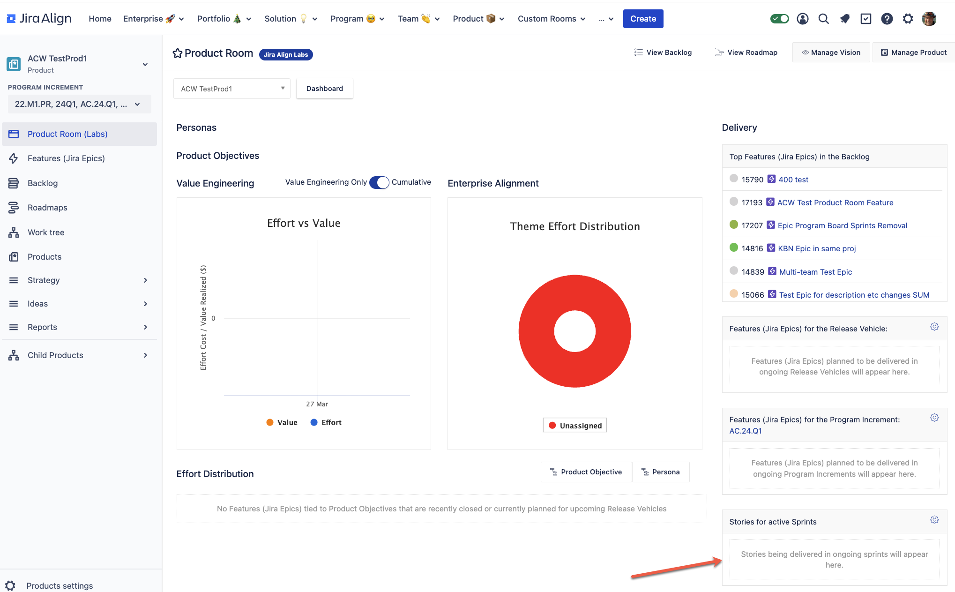Click the search magnifier icon in header
This screenshot has width=955, height=592.
click(823, 19)
